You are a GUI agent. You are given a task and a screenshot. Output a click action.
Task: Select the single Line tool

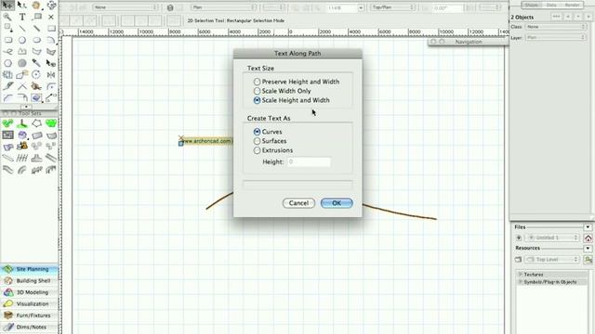[22, 29]
